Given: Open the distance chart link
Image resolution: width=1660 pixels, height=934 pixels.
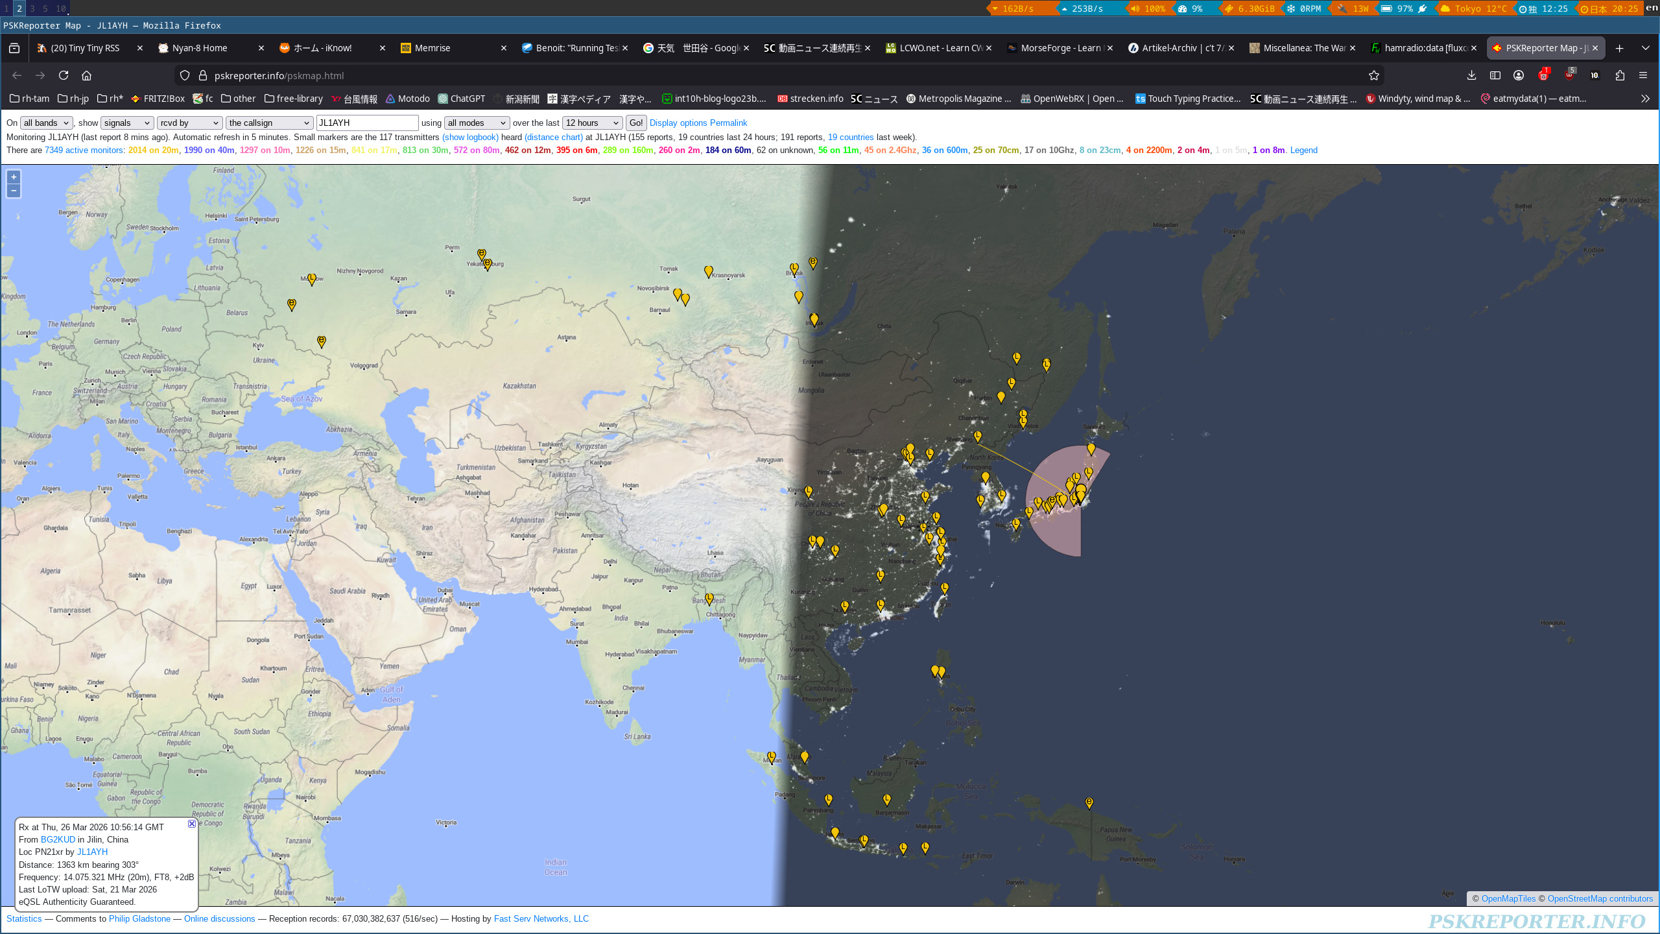Looking at the screenshot, I should click(554, 137).
